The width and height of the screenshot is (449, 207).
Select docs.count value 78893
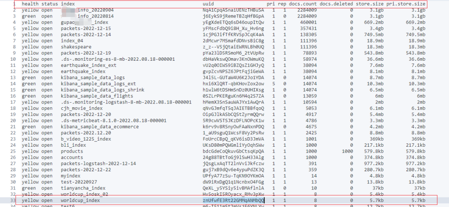point(310,53)
